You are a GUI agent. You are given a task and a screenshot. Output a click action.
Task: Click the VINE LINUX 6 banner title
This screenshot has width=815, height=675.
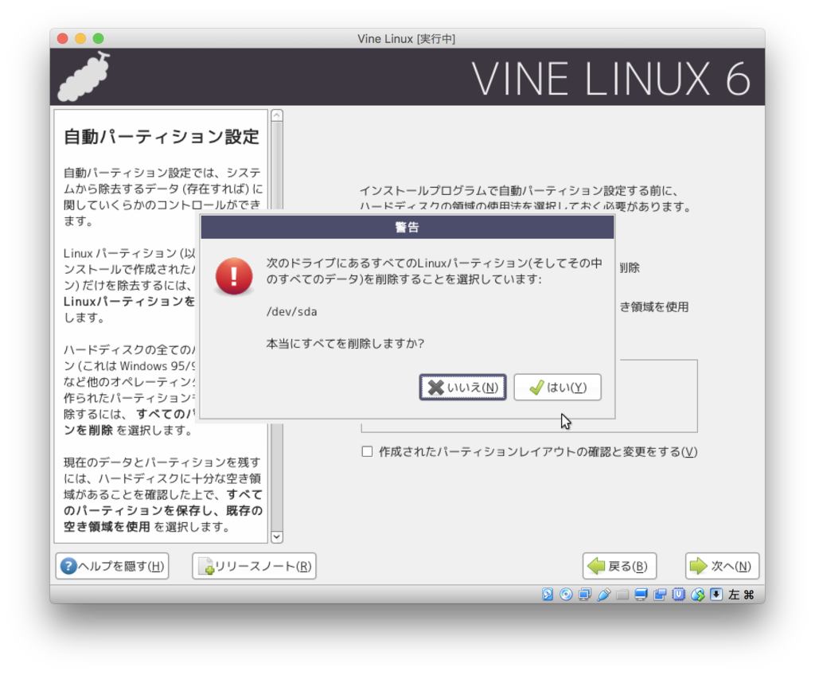611,79
